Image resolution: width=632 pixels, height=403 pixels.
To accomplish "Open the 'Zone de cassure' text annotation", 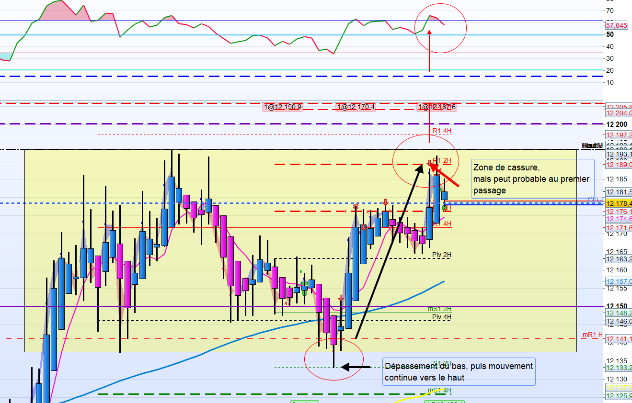I will click(x=532, y=179).
